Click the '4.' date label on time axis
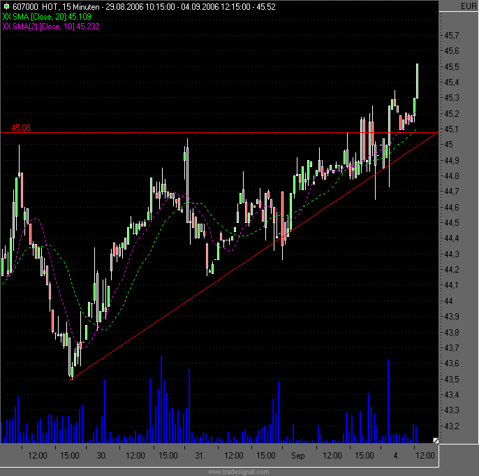 point(396,456)
